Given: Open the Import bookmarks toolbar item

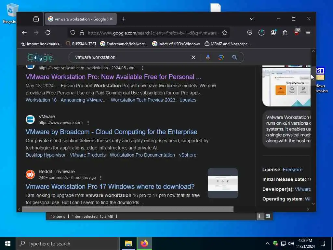Looking at the screenshot, I should coord(41,44).
